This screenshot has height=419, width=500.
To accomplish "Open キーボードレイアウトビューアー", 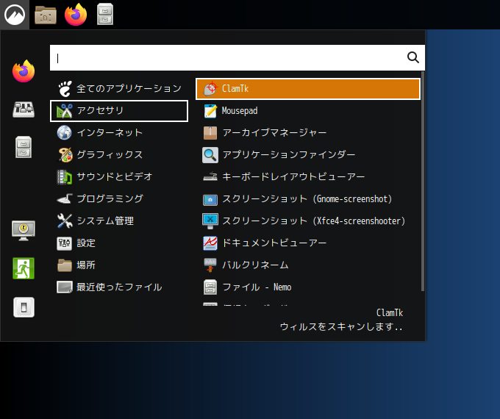I will click(308, 177).
